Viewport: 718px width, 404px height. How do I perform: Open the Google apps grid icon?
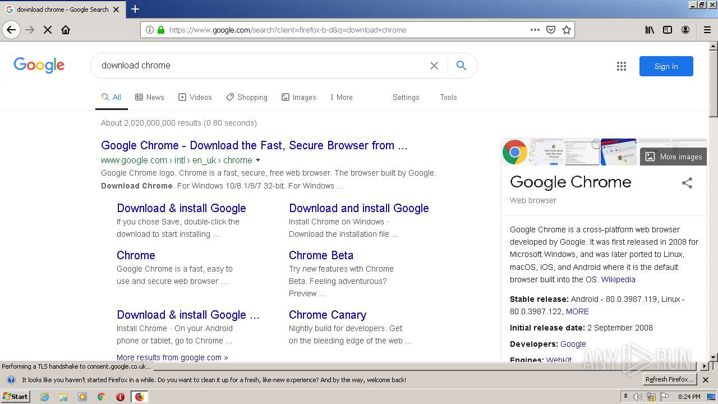tap(622, 66)
